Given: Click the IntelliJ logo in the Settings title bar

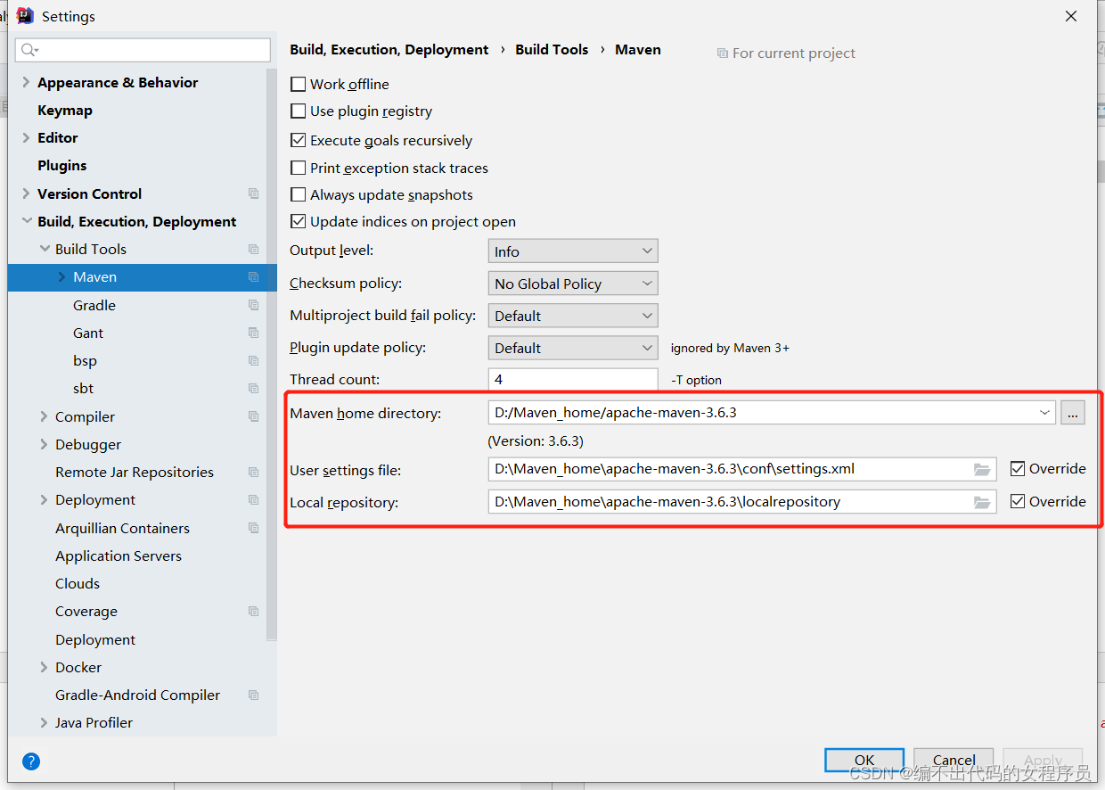Looking at the screenshot, I should pos(25,16).
